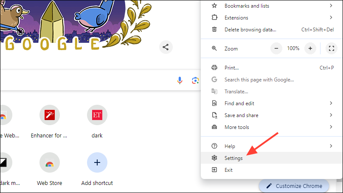Click the Settings gear icon
The height and width of the screenshot is (193, 343).
pos(214,158)
